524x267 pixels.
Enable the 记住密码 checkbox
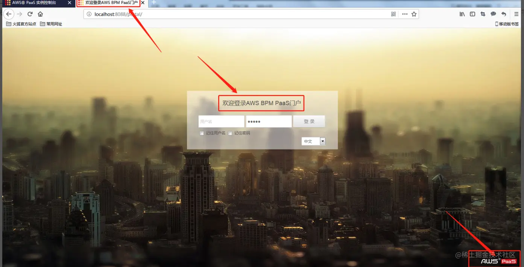coord(230,133)
